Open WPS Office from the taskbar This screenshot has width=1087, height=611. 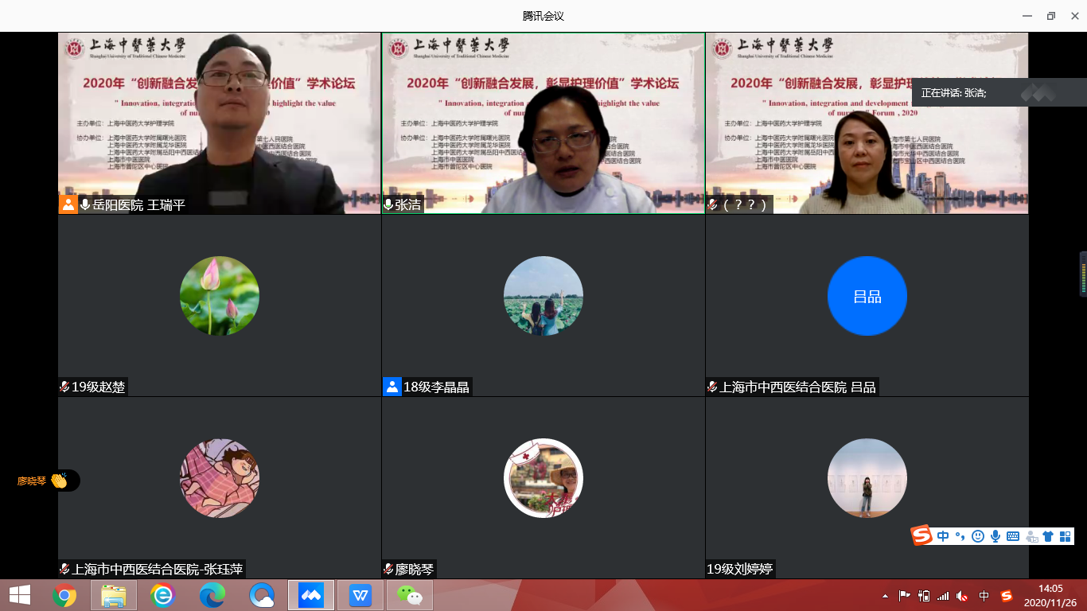click(x=360, y=595)
